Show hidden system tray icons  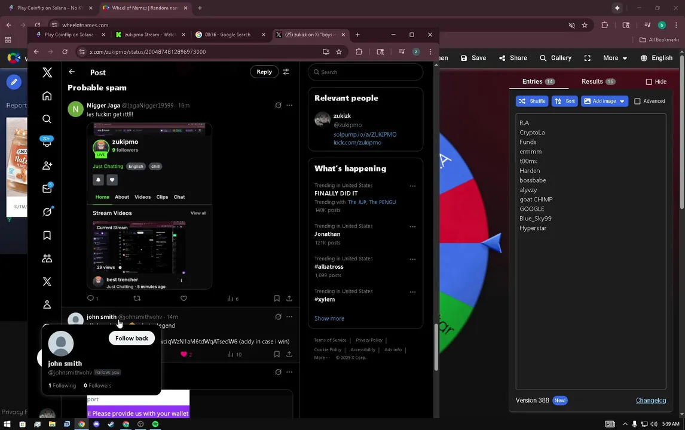tap(625, 424)
